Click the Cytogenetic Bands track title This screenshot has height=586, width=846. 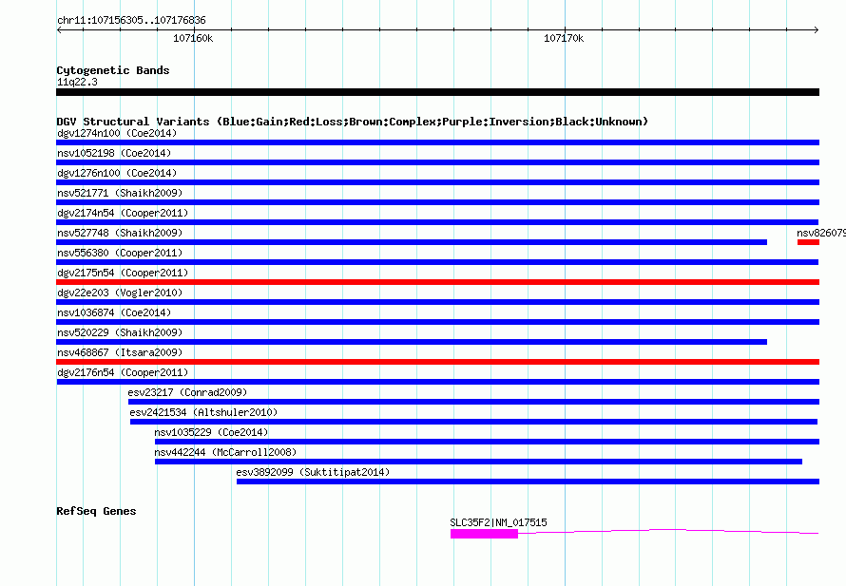tap(113, 70)
